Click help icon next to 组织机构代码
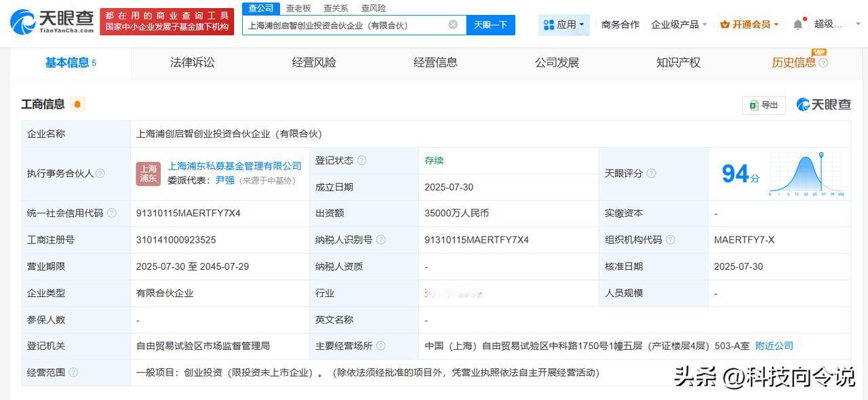This screenshot has width=868, height=400. (670, 240)
